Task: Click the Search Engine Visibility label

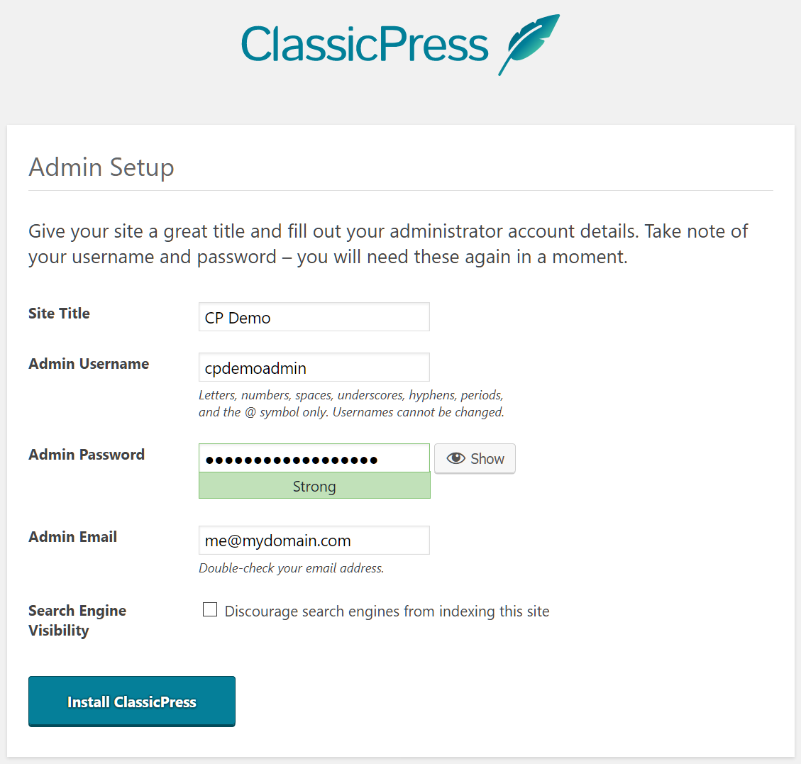Action: point(77,621)
